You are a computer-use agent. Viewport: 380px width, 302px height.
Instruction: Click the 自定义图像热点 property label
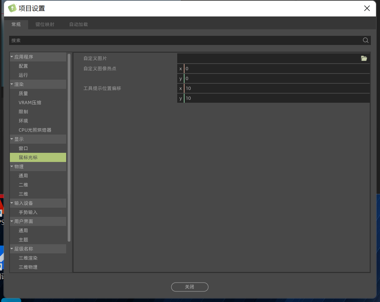coord(100,69)
